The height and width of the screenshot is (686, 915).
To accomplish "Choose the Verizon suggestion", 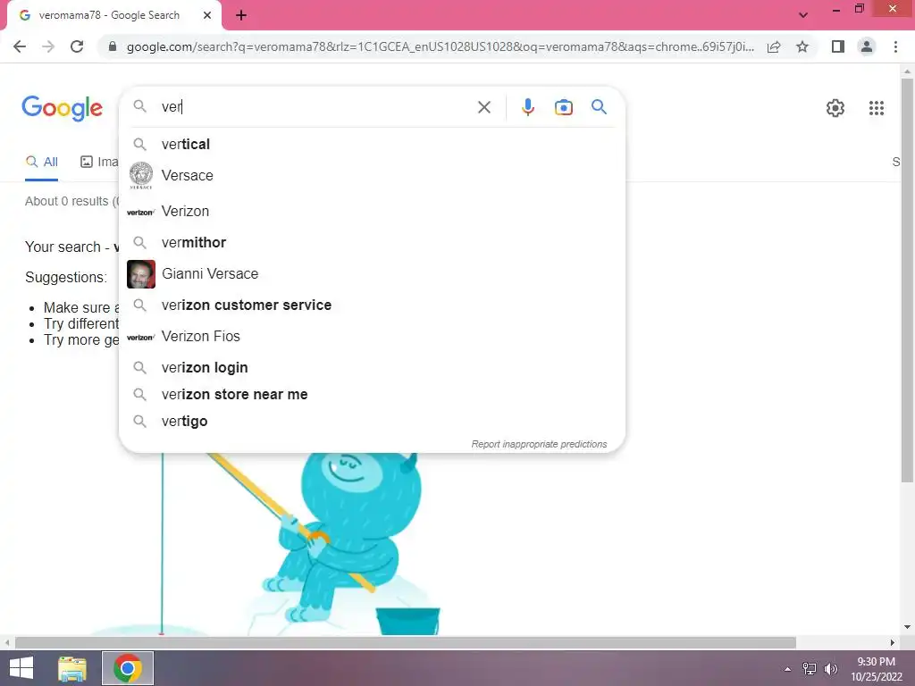I will (x=372, y=211).
